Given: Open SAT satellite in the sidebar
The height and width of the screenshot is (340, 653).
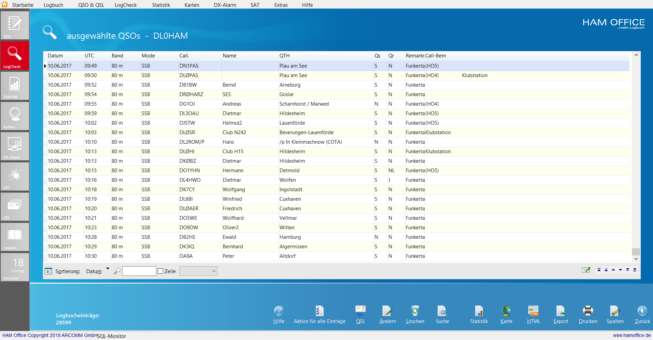Looking at the screenshot, I should pyautogui.click(x=15, y=176).
